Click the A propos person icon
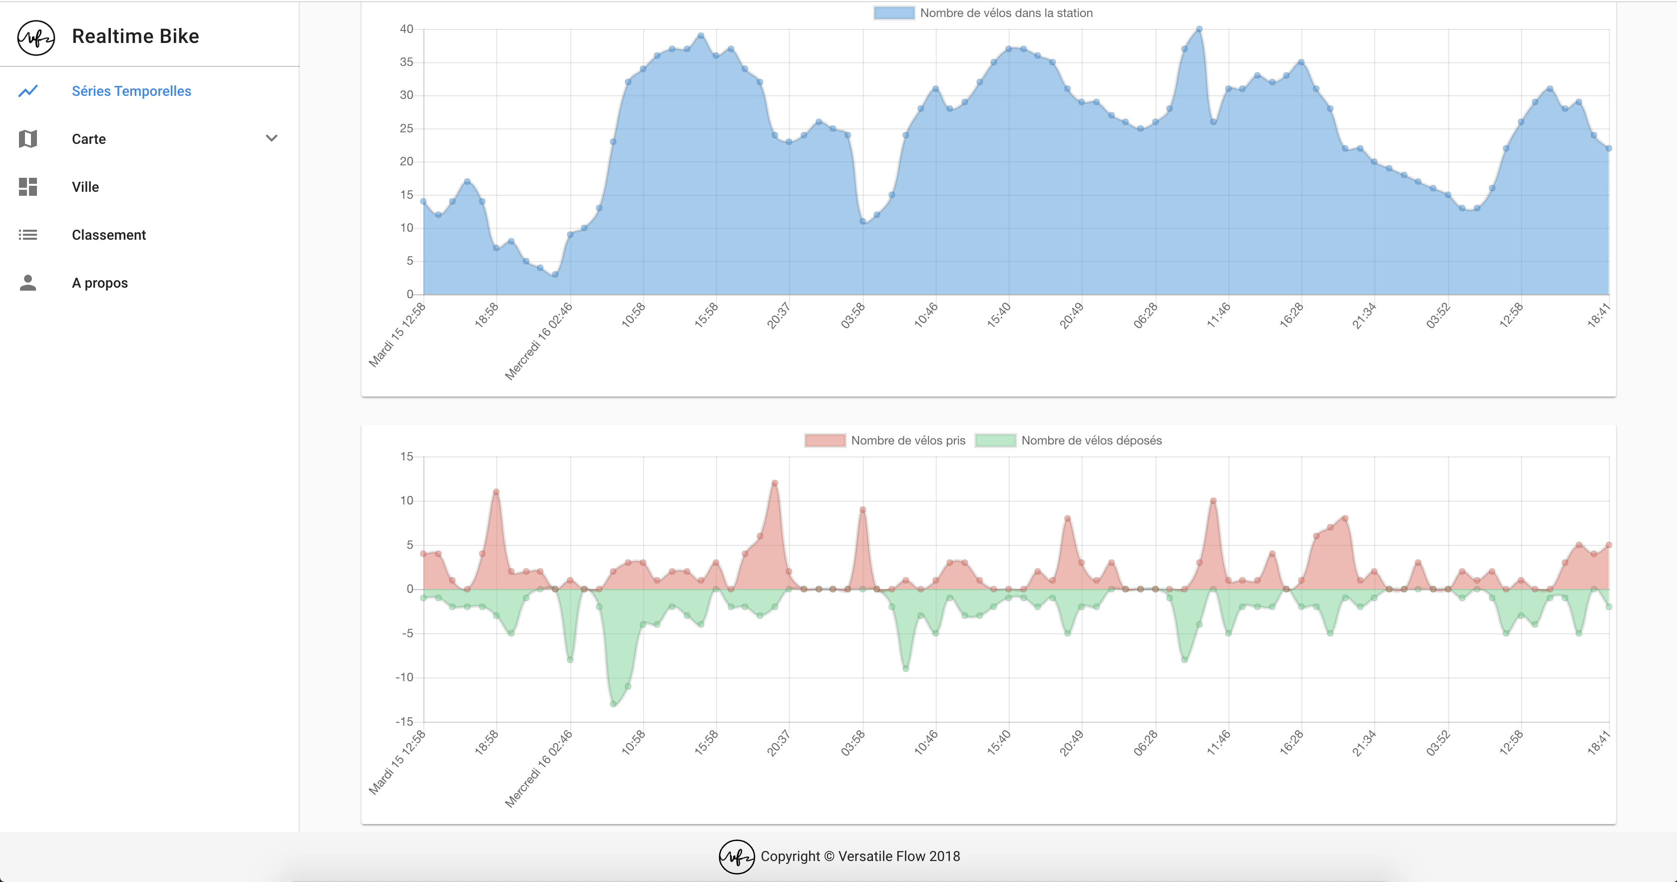The height and width of the screenshot is (882, 1677). pyautogui.click(x=28, y=283)
